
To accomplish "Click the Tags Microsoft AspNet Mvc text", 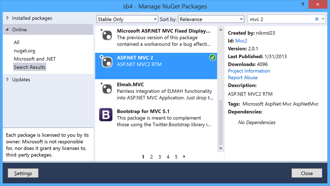I will coord(273,104).
